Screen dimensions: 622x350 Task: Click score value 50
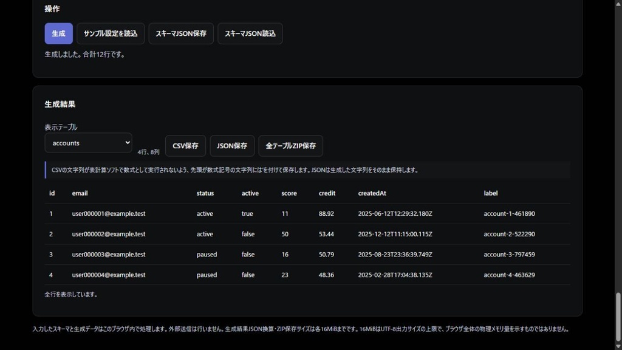pos(285,234)
